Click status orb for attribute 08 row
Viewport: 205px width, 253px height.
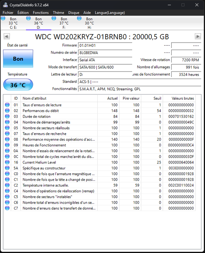[x=7, y=139]
